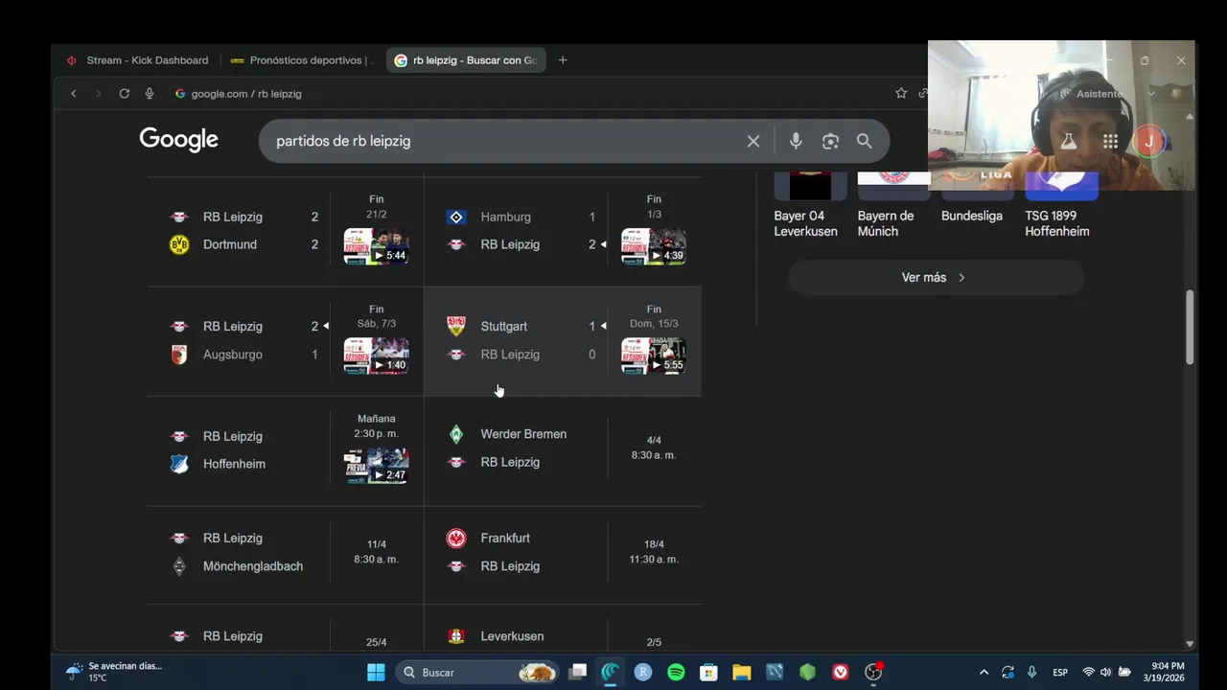1227x690 pixels.
Task: Open Task View on the taskbar
Action: pyautogui.click(x=577, y=672)
